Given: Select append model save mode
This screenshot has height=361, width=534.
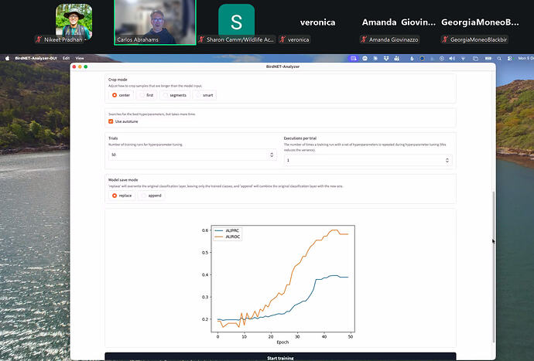Looking at the screenshot, I should coord(152,196).
